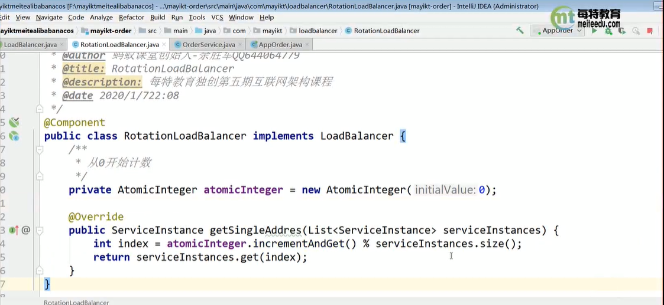Click the package icon before loadbalancer breadcrumb
664x305 pixels.
(x=292, y=31)
